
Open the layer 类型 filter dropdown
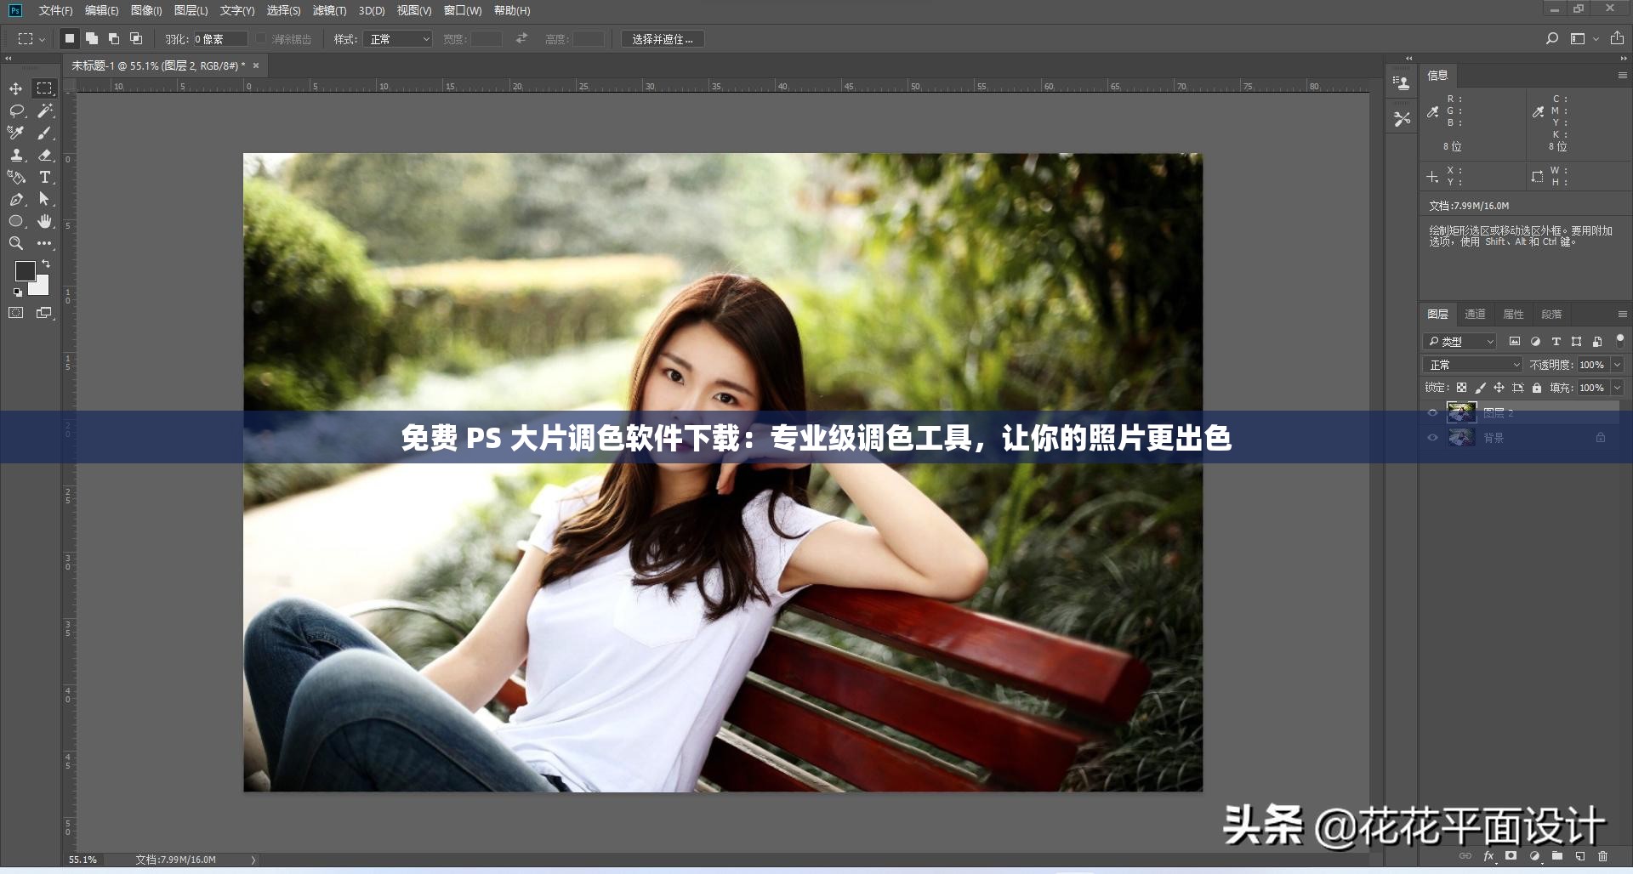[1459, 341]
